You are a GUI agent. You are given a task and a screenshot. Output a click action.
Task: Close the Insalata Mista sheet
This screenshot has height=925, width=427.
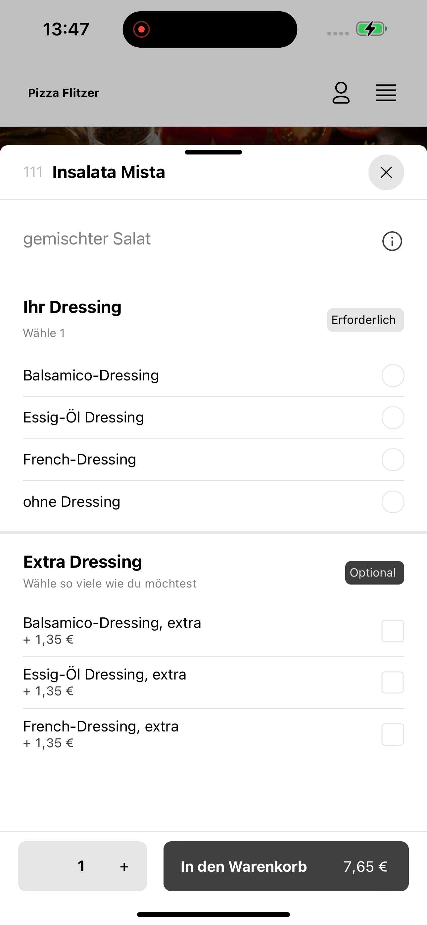(x=386, y=172)
